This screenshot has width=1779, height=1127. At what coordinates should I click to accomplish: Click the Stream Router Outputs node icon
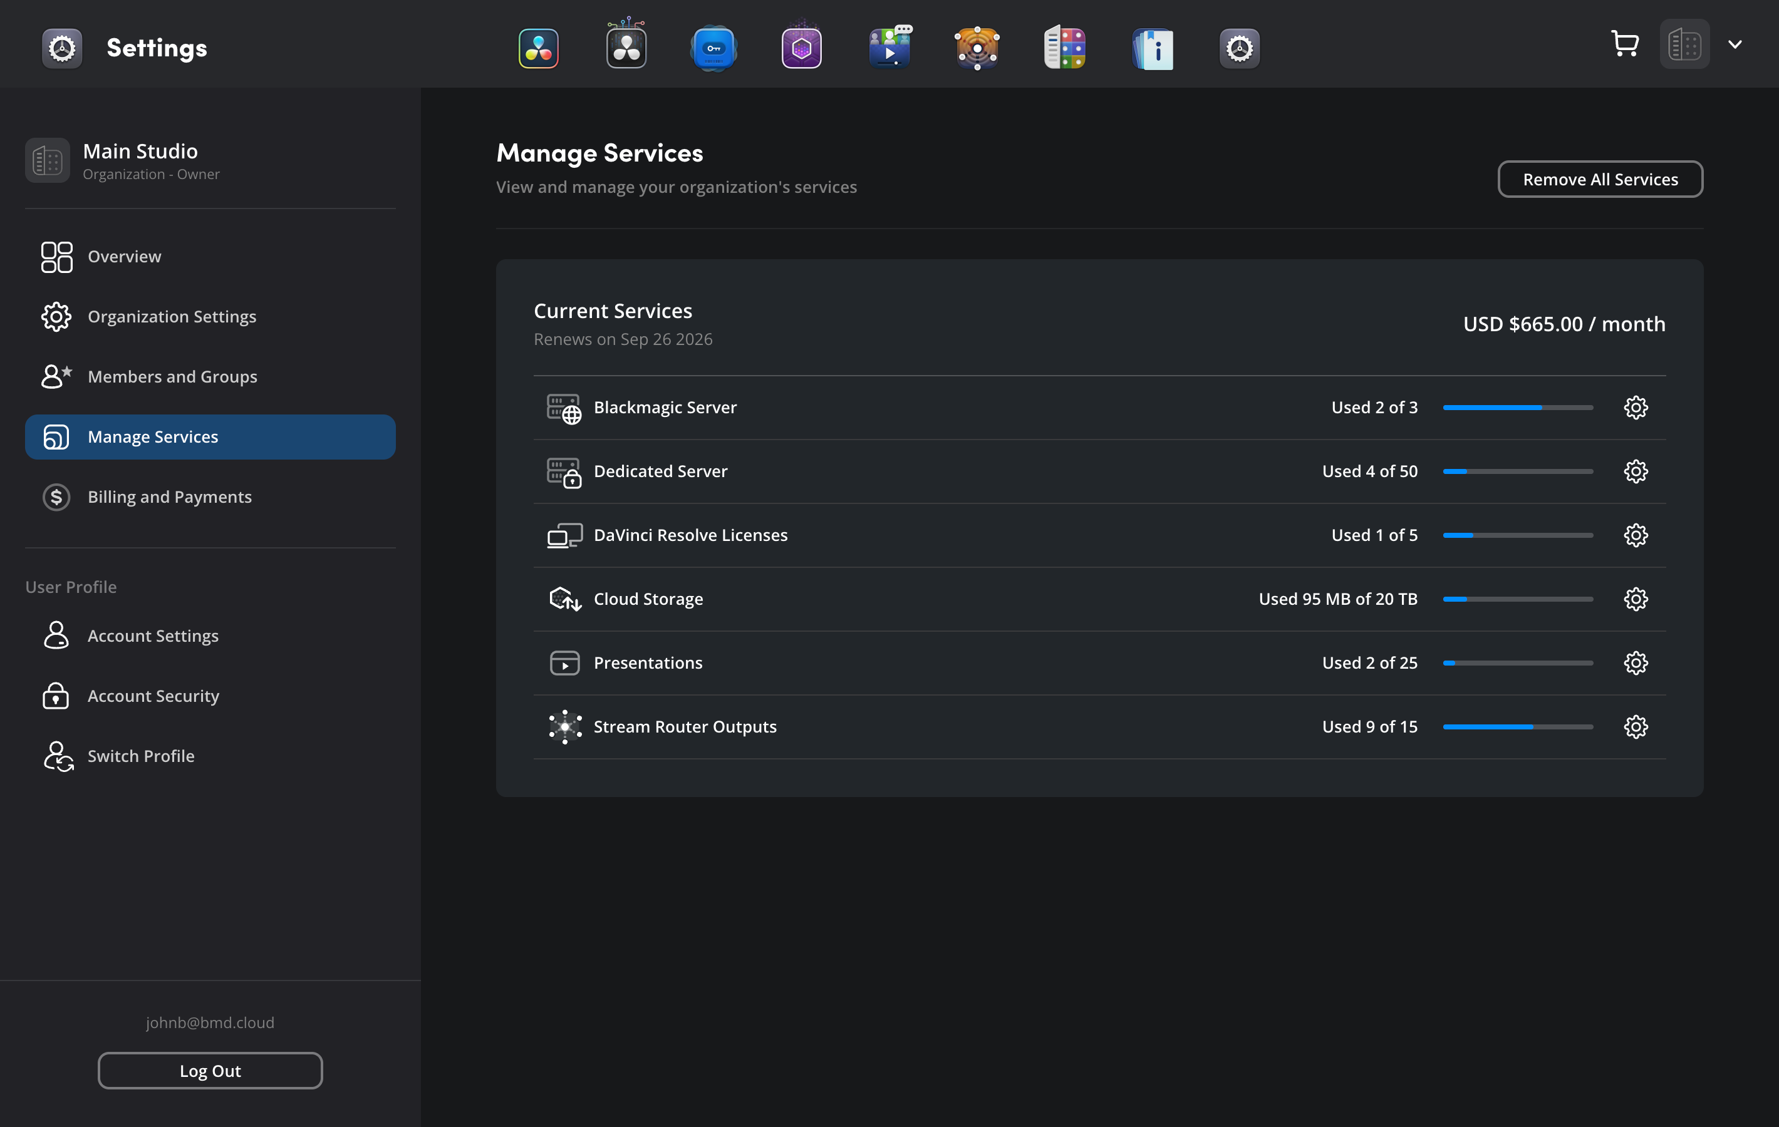click(x=565, y=727)
